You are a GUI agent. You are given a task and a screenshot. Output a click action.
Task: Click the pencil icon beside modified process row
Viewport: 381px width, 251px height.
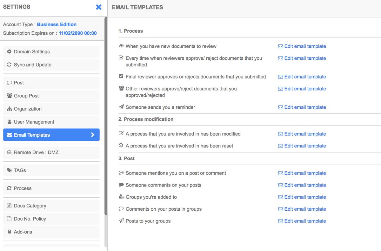pyautogui.click(x=121, y=133)
